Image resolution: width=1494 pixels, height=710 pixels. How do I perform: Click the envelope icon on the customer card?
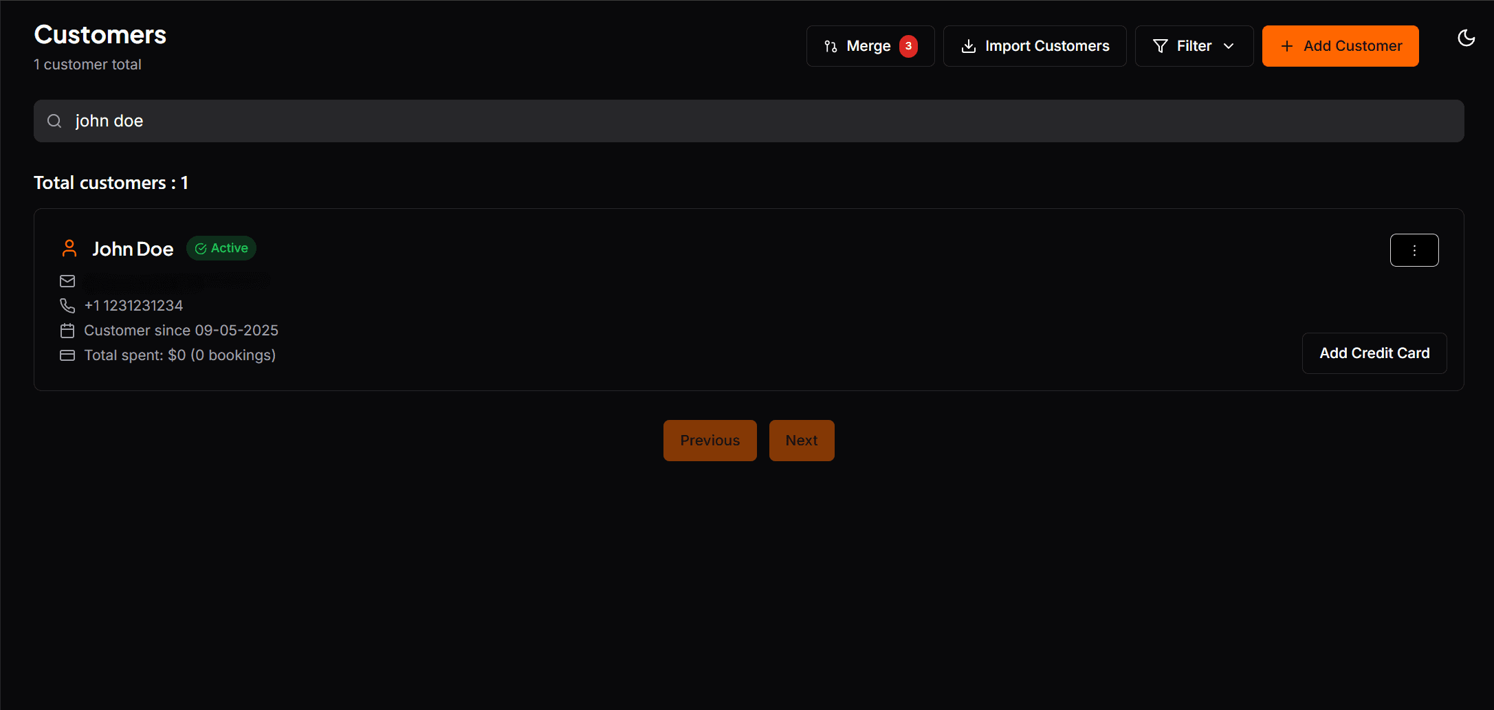tap(67, 281)
